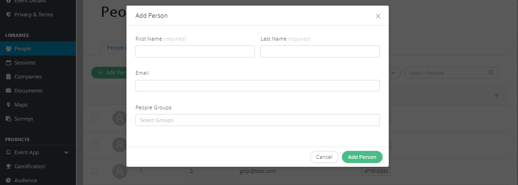
Task: Open the Maps pin icon
Action: pos(8,105)
